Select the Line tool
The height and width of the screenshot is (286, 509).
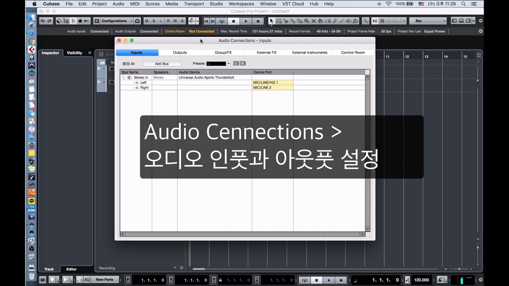tap(342, 21)
